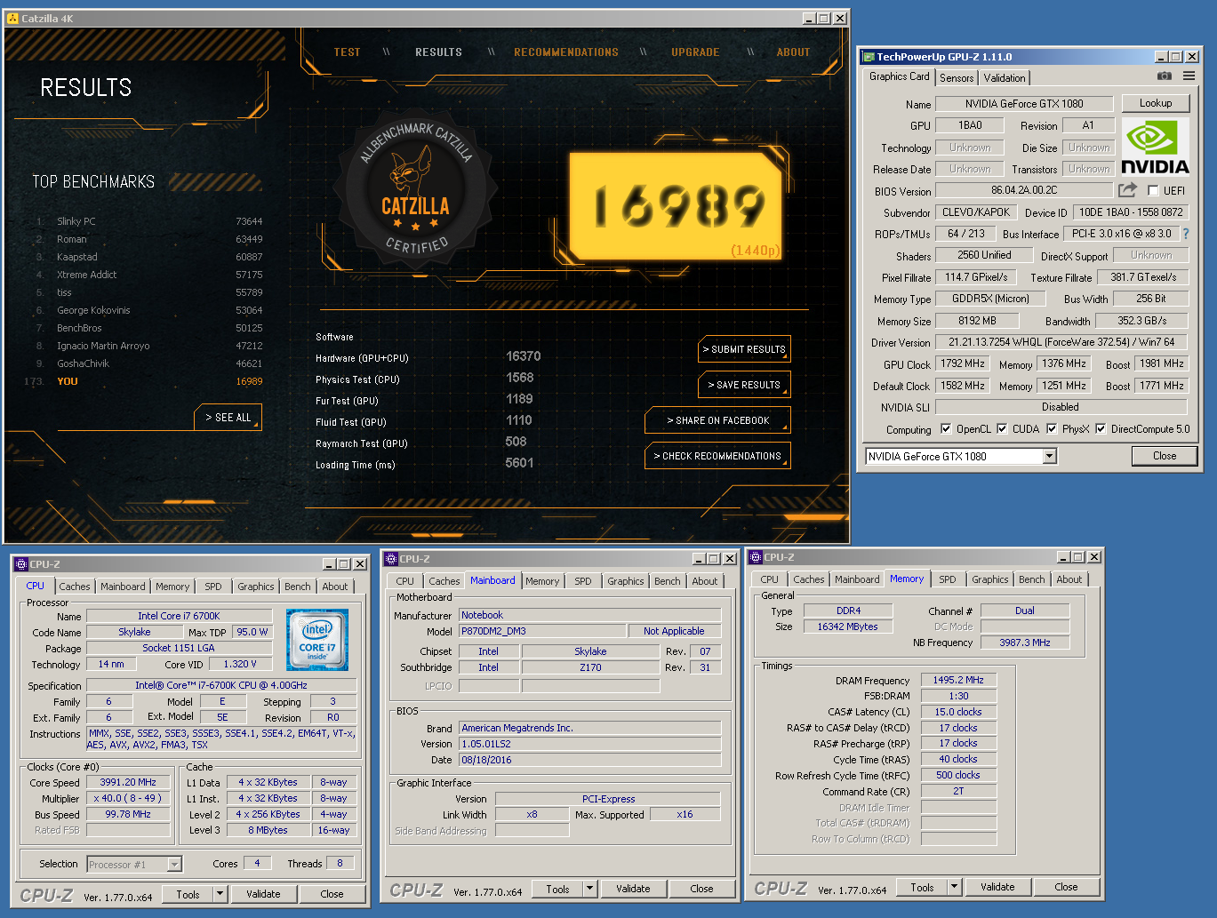Click the CPU-Z Mainboard window title icon
Image resolution: width=1217 pixels, height=918 pixels.
(x=390, y=559)
